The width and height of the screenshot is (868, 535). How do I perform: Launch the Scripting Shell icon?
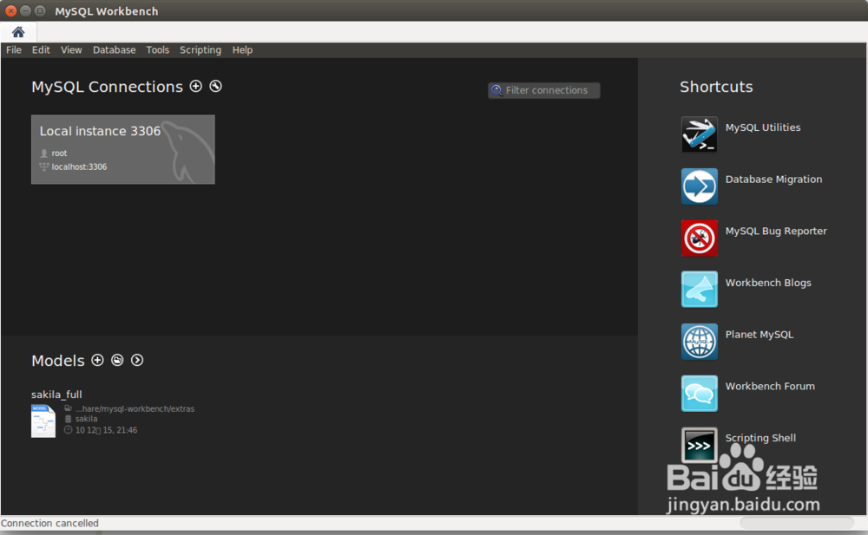699,445
